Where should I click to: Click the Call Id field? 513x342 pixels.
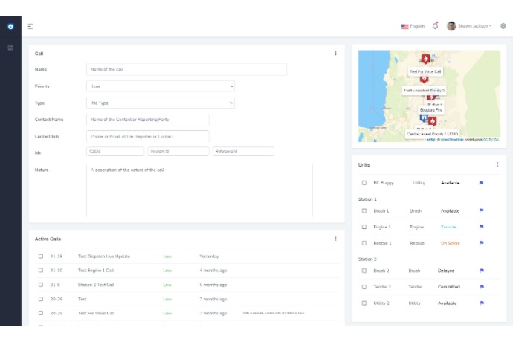pyautogui.click(x=115, y=152)
